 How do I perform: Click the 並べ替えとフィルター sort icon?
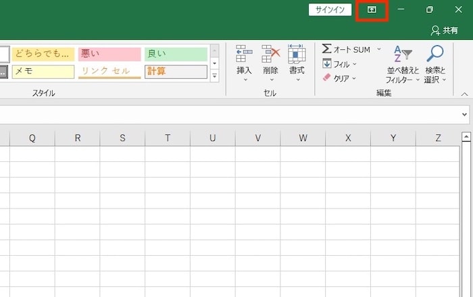(403, 54)
